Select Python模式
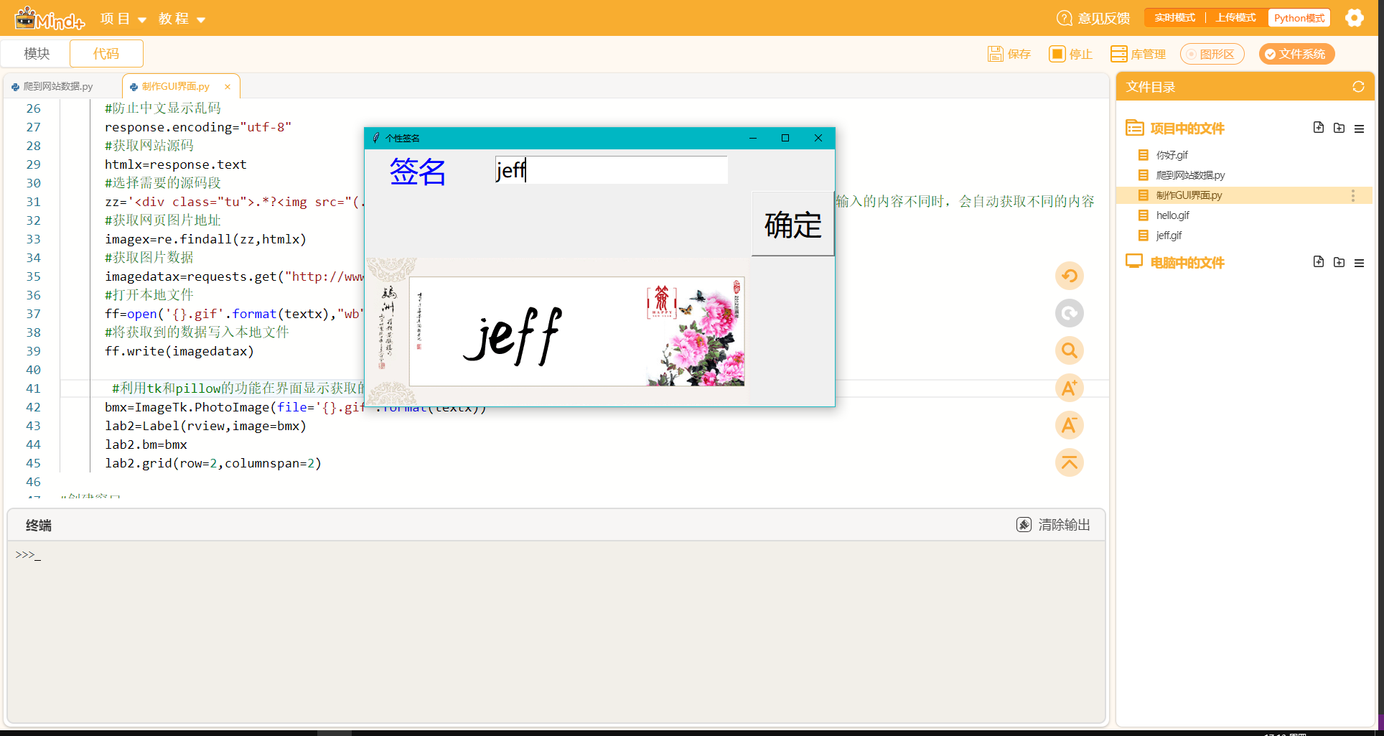 click(1299, 18)
